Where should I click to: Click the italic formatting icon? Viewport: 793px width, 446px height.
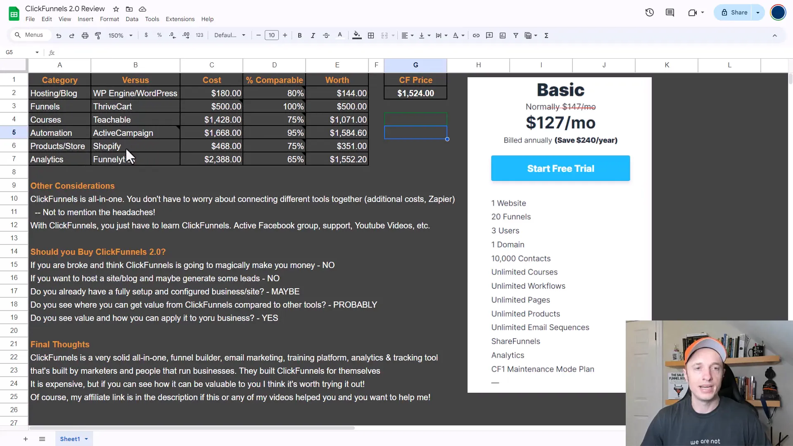[x=313, y=36]
